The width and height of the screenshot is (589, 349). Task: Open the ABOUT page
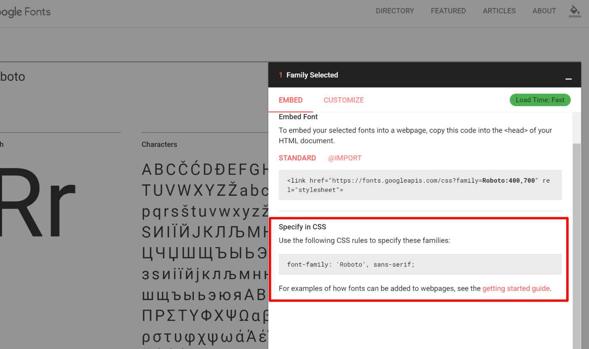(544, 11)
